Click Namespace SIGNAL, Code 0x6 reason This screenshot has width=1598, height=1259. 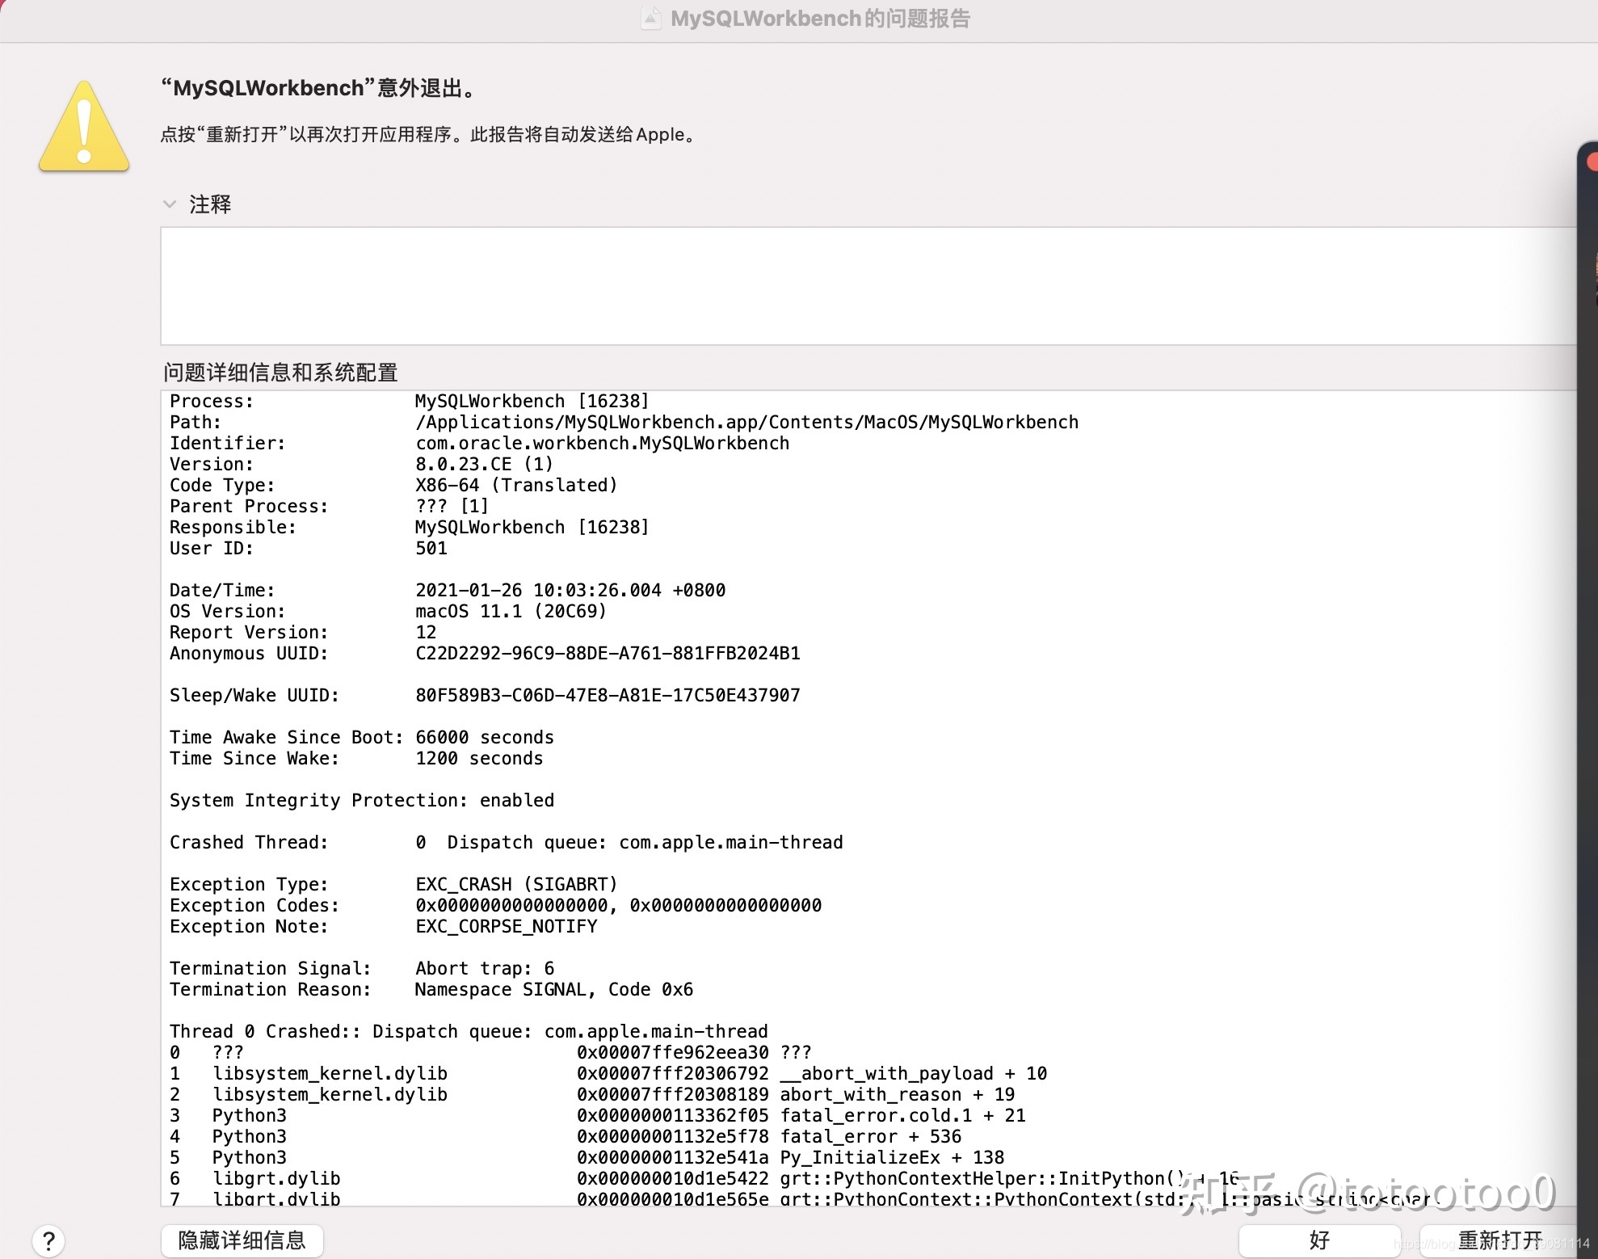[554, 990]
